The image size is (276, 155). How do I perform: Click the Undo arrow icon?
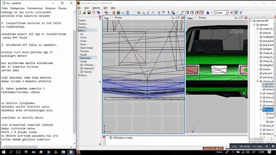pos(123,12)
